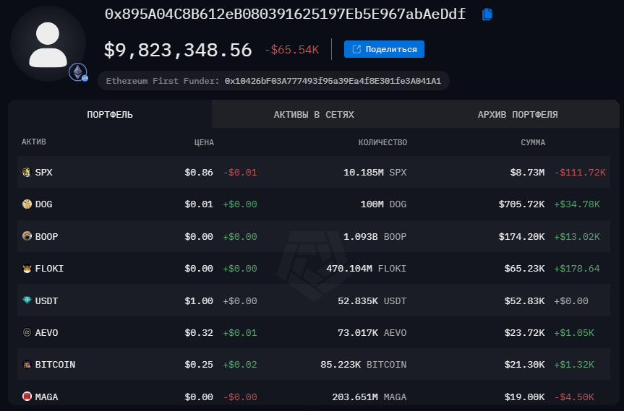Click MAGA sum $19.00K
The height and width of the screenshot is (411, 624).
pos(524,397)
